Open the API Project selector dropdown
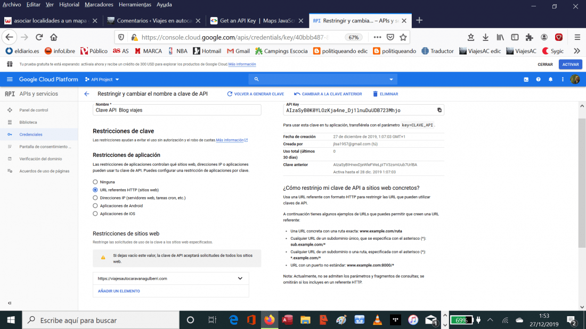Screen dimensions: 586x329 tap(102, 79)
